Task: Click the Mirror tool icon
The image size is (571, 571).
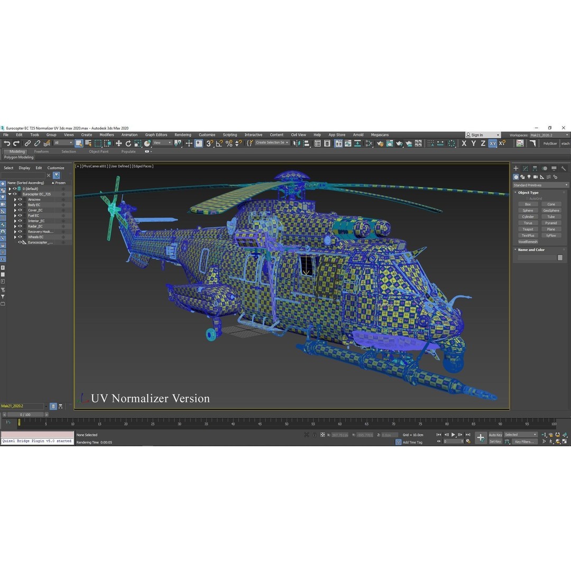Action: pos(297,143)
